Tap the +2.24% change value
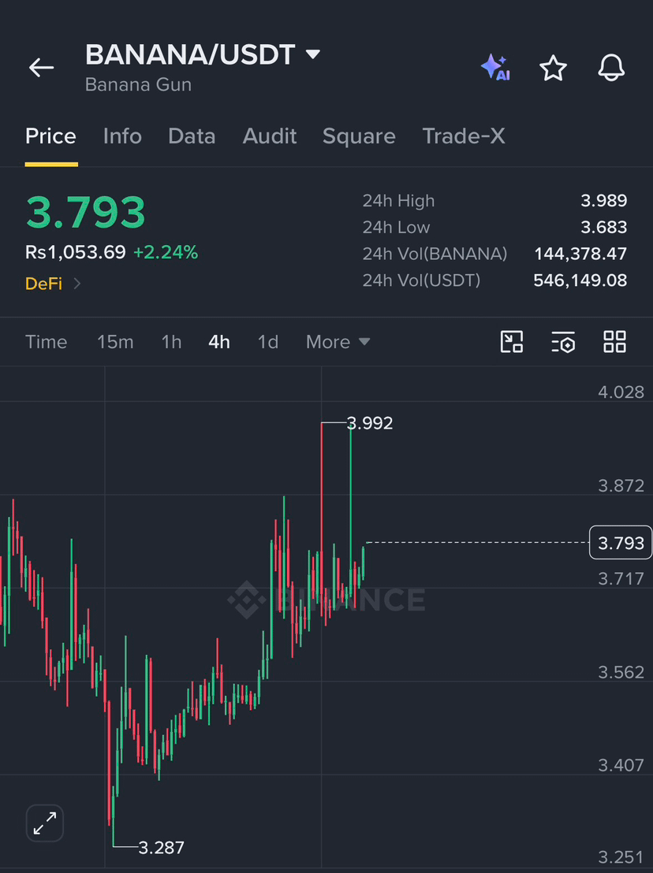Viewport: 653px width, 873px height. tap(166, 252)
